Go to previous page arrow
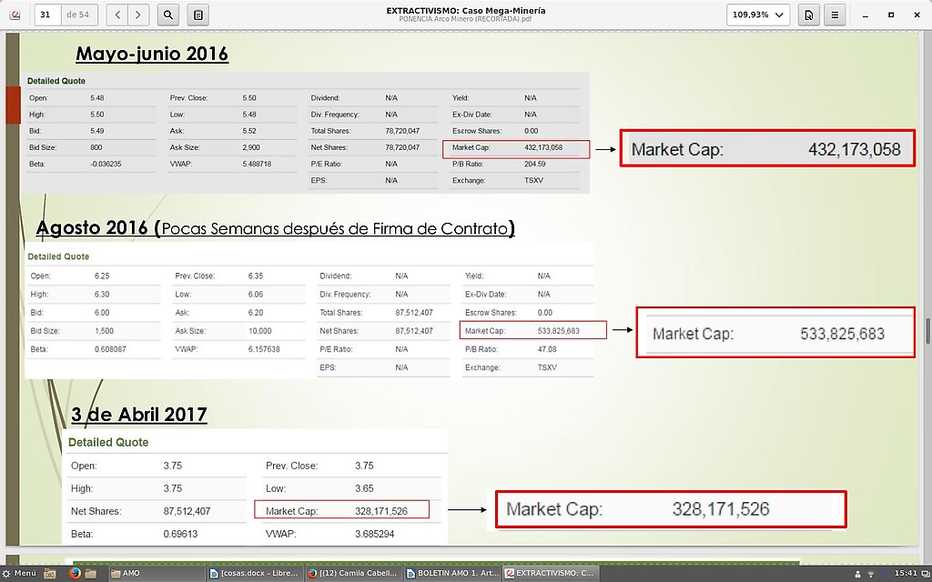Image resolution: width=932 pixels, height=582 pixels. tap(117, 15)
